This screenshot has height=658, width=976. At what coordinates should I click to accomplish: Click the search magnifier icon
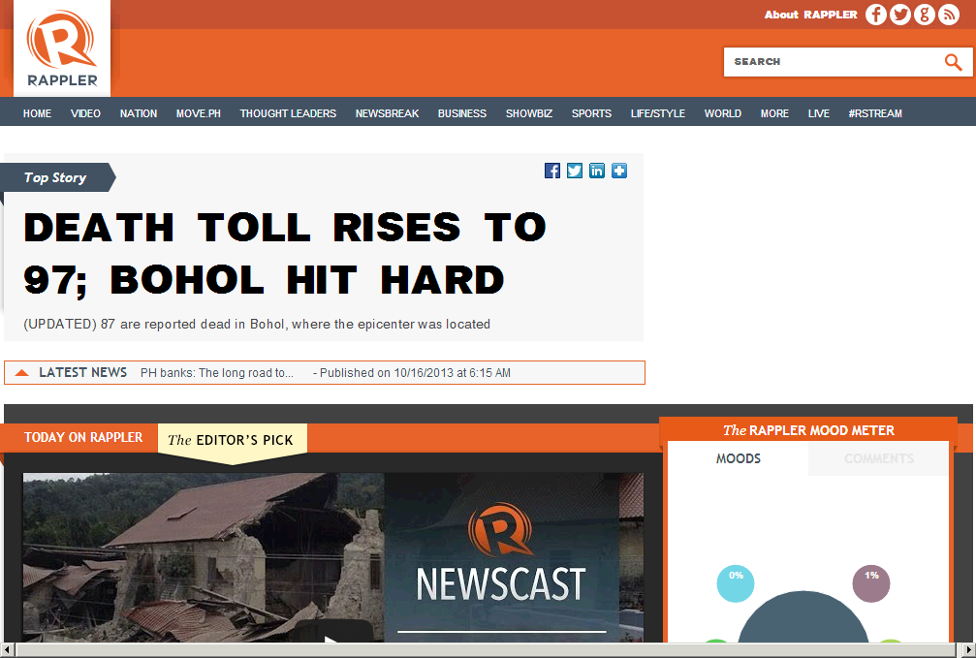(953, 62)
